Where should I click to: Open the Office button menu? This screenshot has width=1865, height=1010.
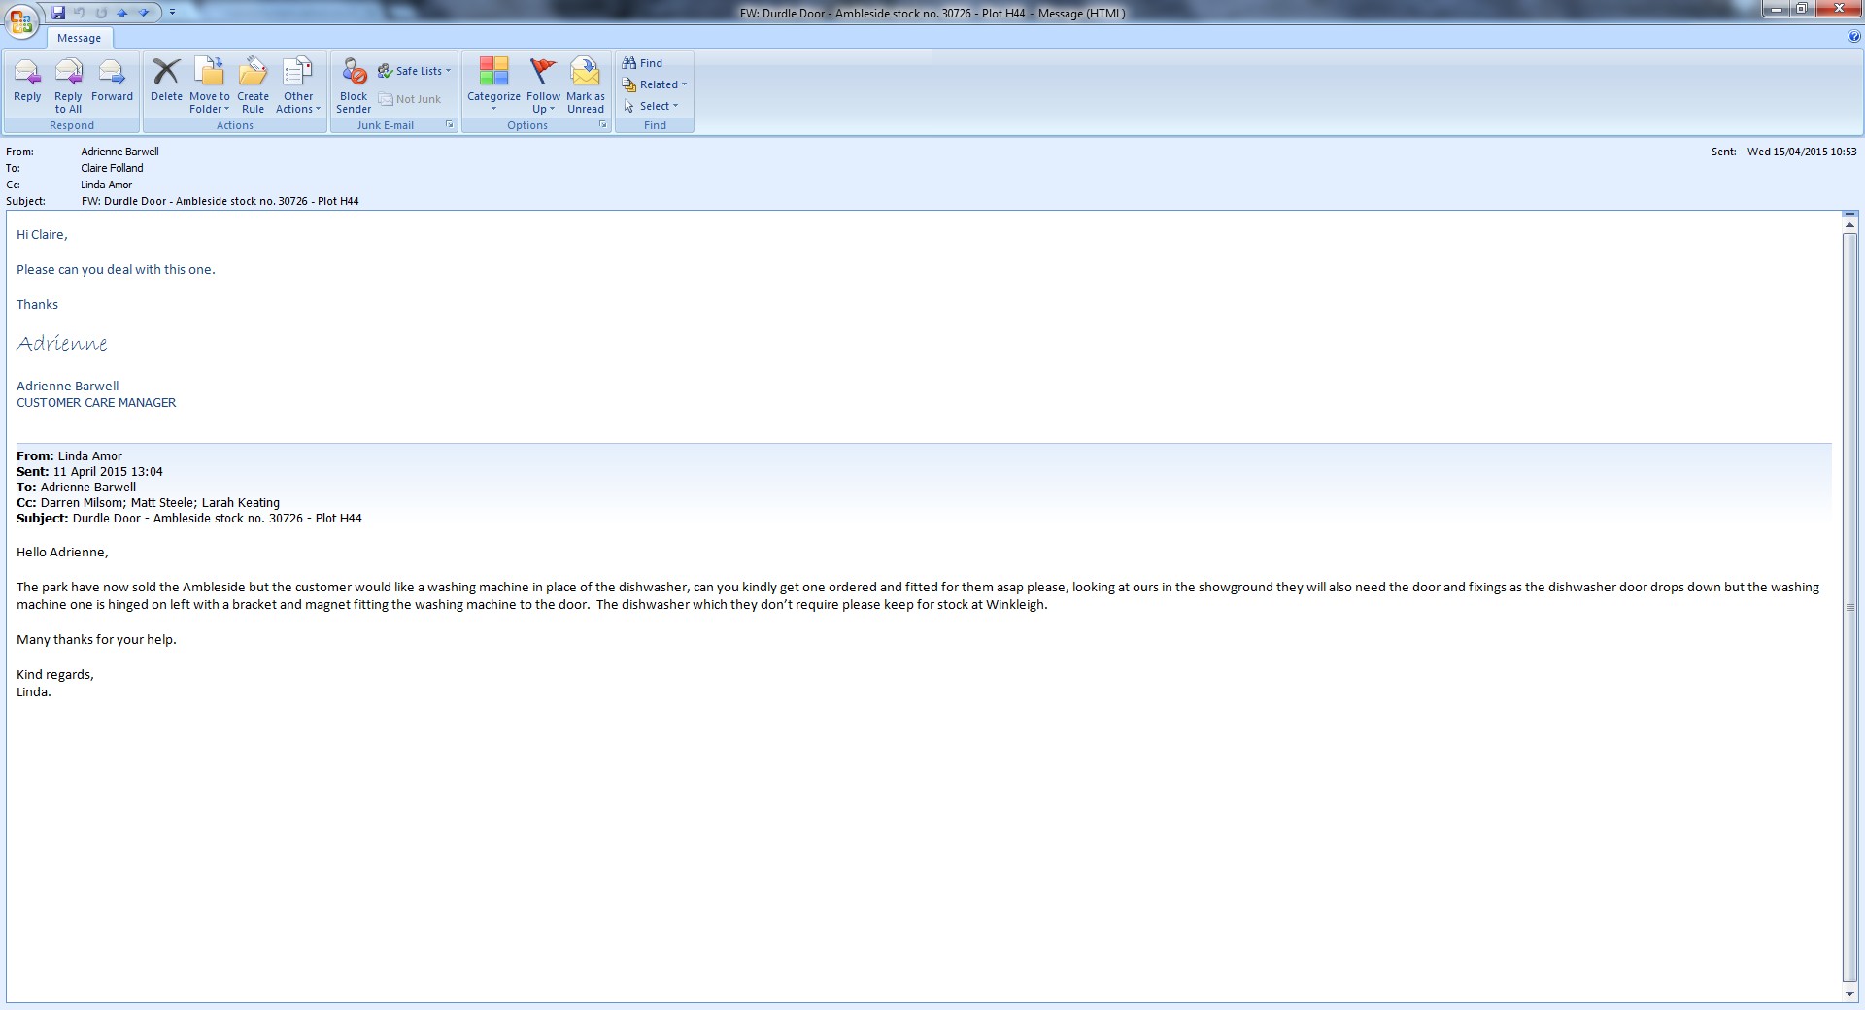(21, 19)
